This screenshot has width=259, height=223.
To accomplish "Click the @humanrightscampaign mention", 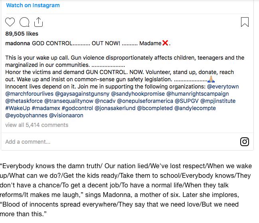I will [x=198, y=94].
